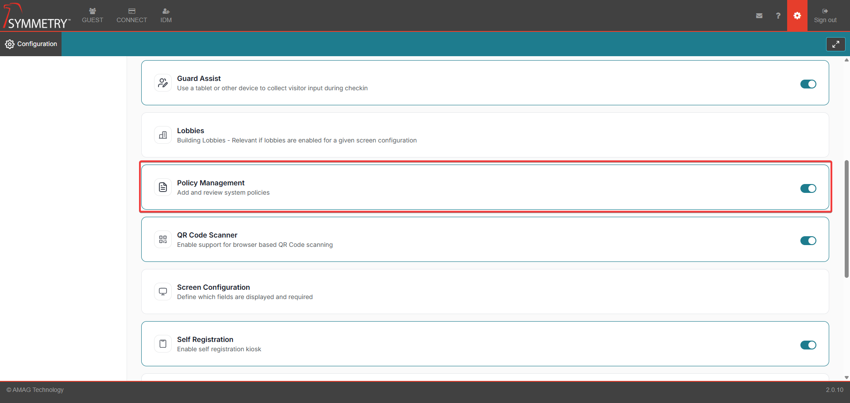Screen dimensions: 850x403
Task: Go to the CONNECT menu
Action: [x=131, y=15]
